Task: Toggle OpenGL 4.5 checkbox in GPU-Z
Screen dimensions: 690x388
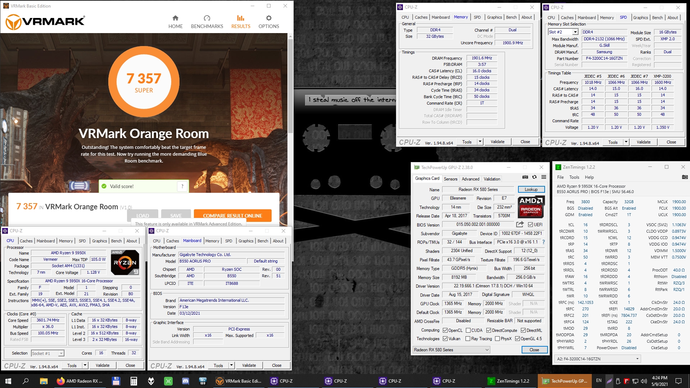Action: tap(517, 339)
